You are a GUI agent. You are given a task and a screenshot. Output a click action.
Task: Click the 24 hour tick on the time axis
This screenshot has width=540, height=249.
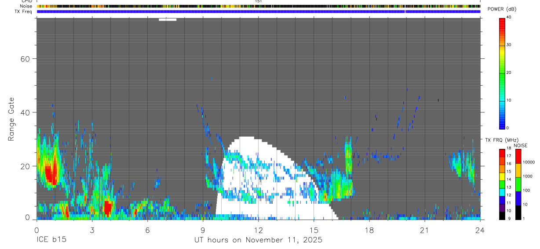point(480,230)
